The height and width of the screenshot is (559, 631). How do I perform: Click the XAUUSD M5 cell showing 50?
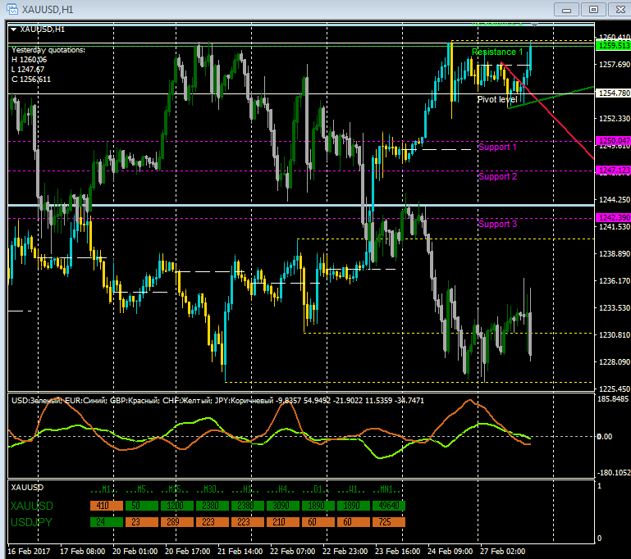pos(142,505)
